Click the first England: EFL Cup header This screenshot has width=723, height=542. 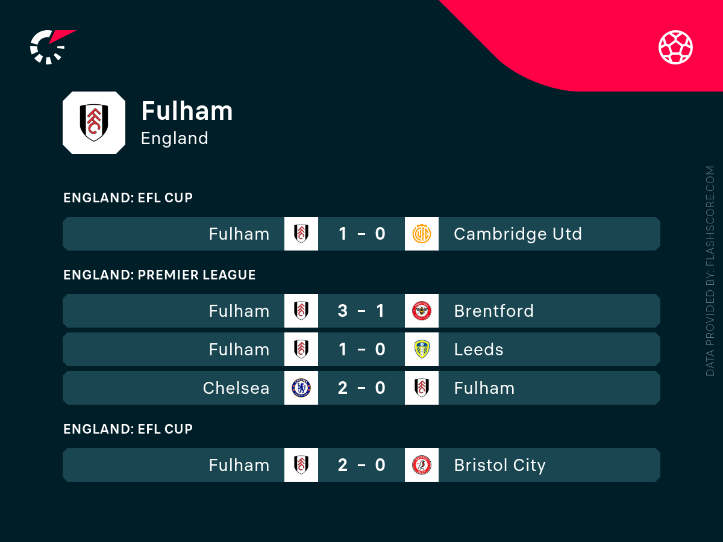[128, 198]
